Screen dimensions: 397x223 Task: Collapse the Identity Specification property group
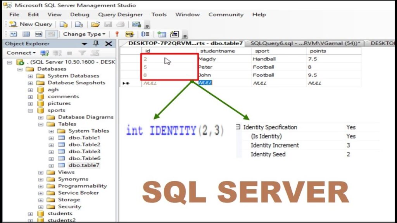pyautogui.click(x=238, y=127)
